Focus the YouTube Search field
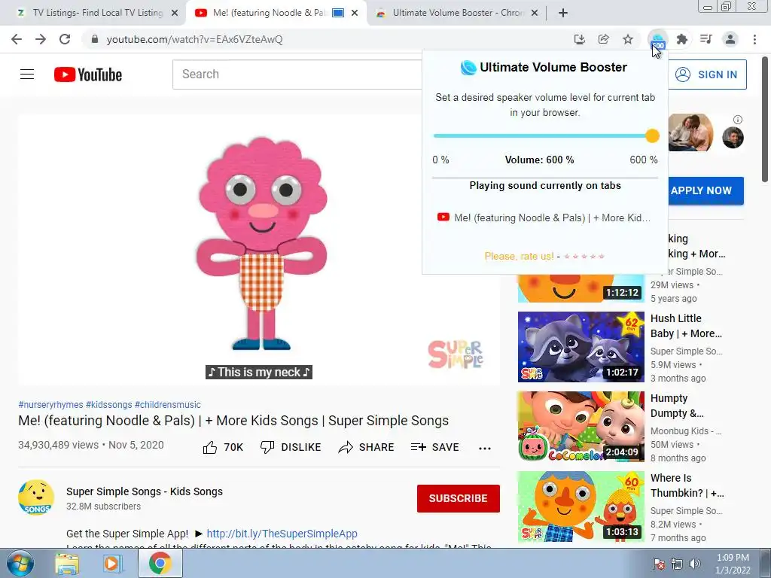 click(297, 75)
